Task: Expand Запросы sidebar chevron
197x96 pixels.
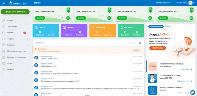Action: coord(28,39)
